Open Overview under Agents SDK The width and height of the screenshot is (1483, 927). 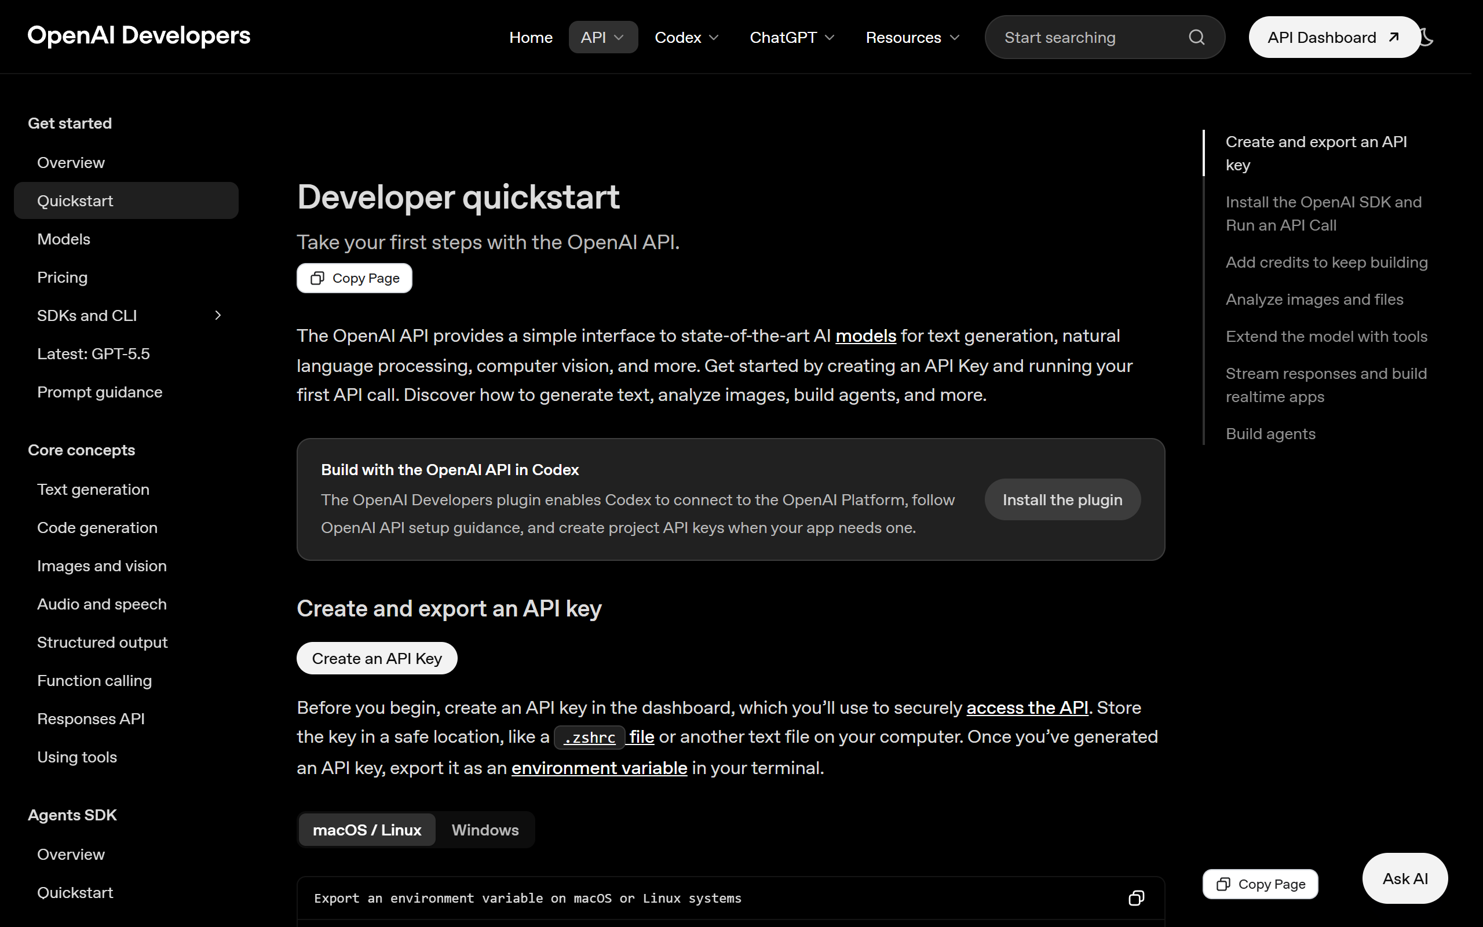(126, 854)
